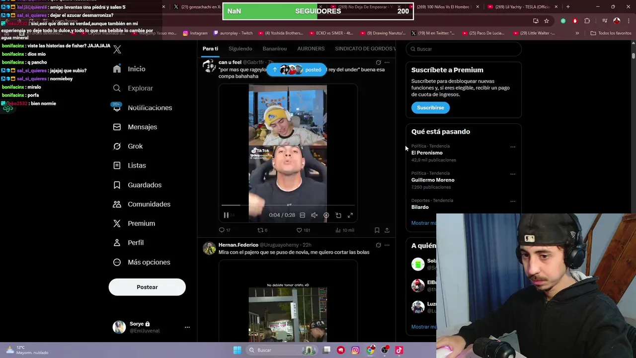636x358 pixels.
Task: Open El Peronismo trend
Action: pyautogui.click(x=427, y=153)
